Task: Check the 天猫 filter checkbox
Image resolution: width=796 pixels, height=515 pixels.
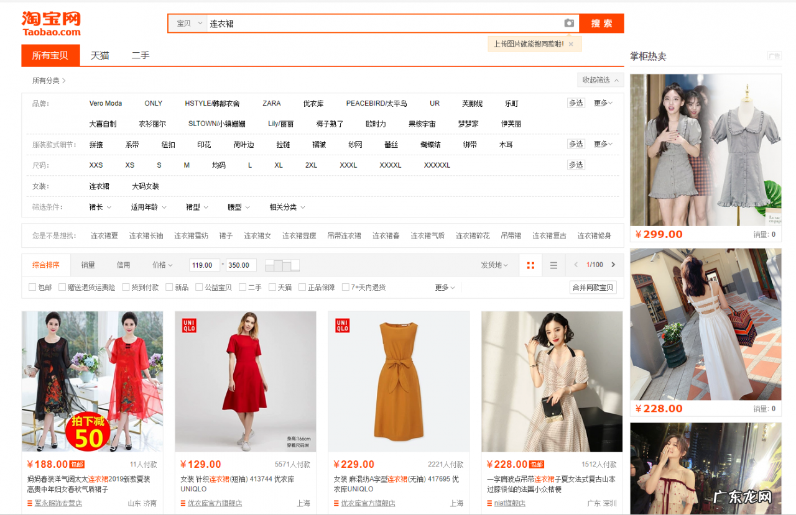Action: point(272,287)
